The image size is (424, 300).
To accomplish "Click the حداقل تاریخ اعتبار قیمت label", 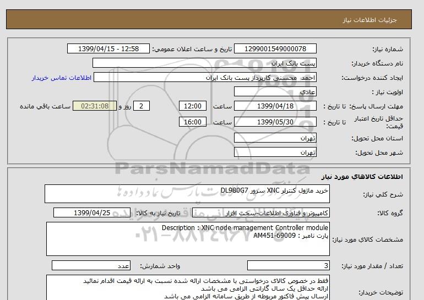I will pos(379,122).
